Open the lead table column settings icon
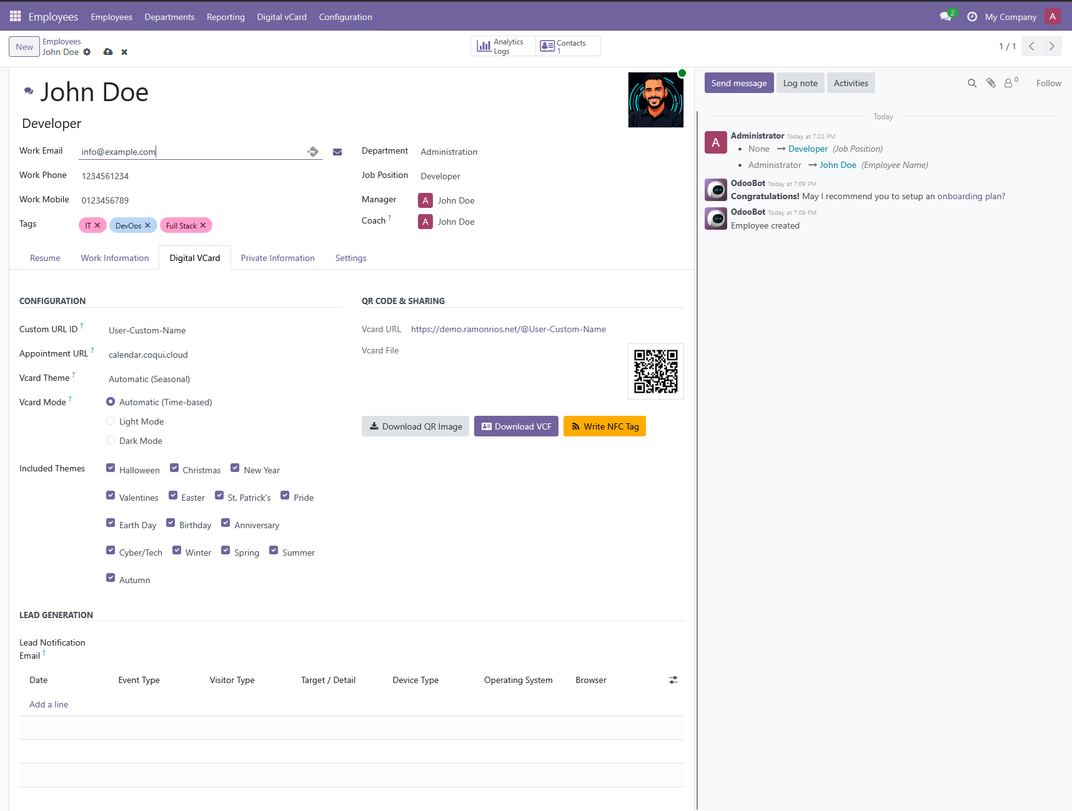1072x811 pixels. click(x=673, y=680)
